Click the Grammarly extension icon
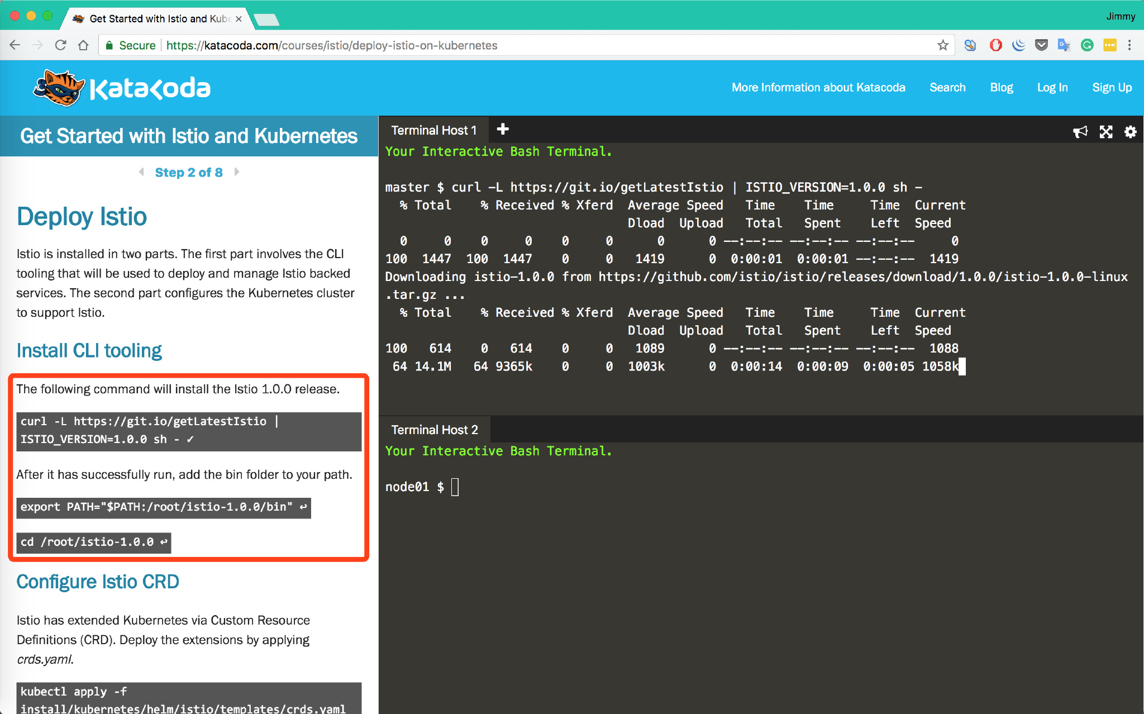The image size is (1144, 714). [1087, 45]
